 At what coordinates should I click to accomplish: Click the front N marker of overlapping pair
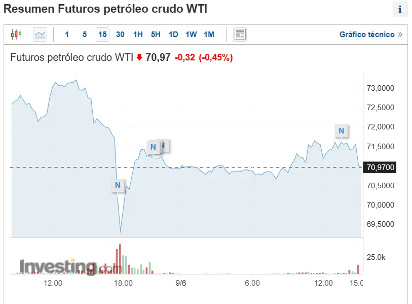pyautogui.click(x=153, y=147)
